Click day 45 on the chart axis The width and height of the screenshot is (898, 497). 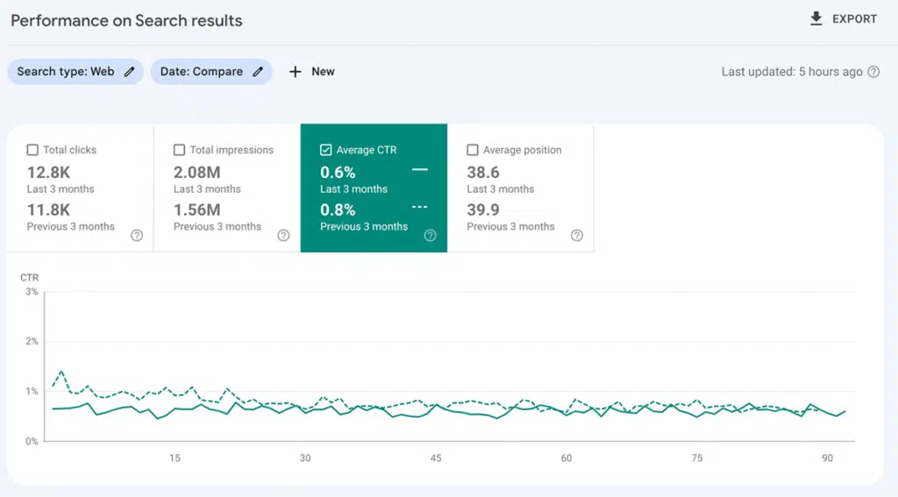(x=436, y=458)
